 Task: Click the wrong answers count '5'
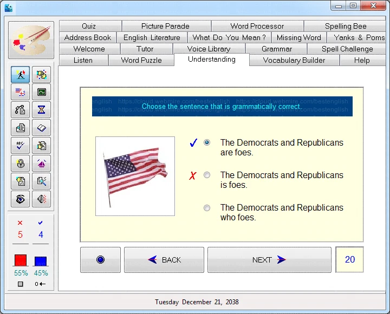point(20,235)
